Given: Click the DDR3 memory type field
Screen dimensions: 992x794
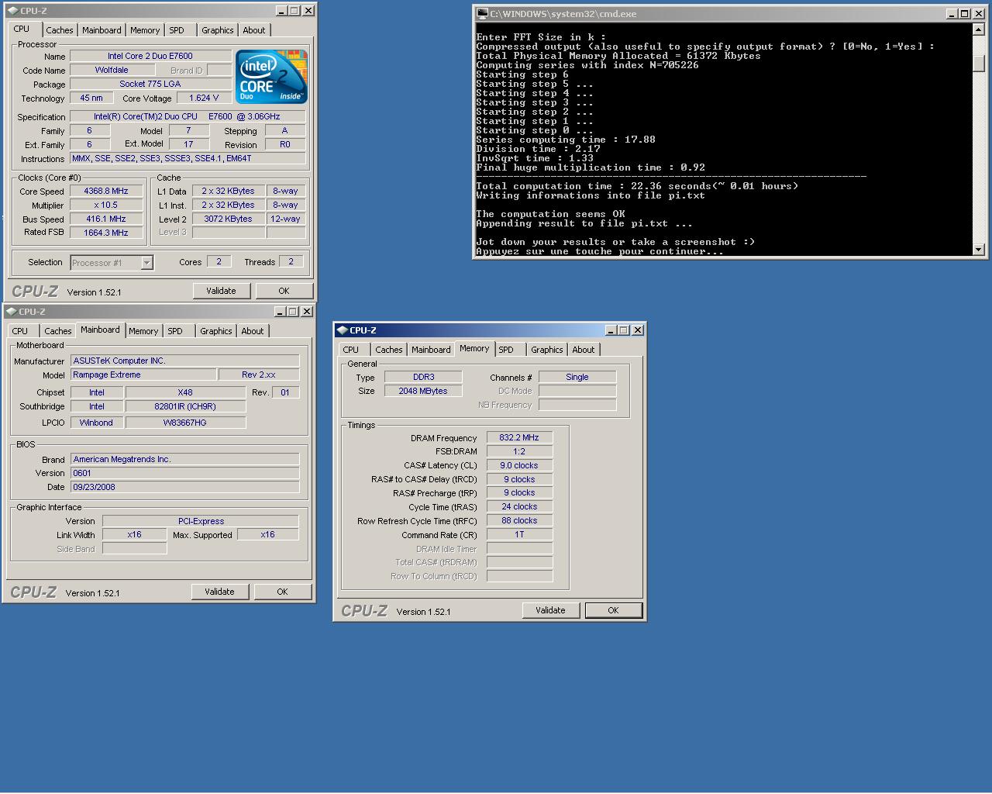Looking at the screenshot, I should point(423,377).
